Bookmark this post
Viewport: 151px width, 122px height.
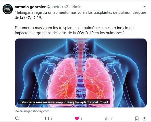coord(137,118)
